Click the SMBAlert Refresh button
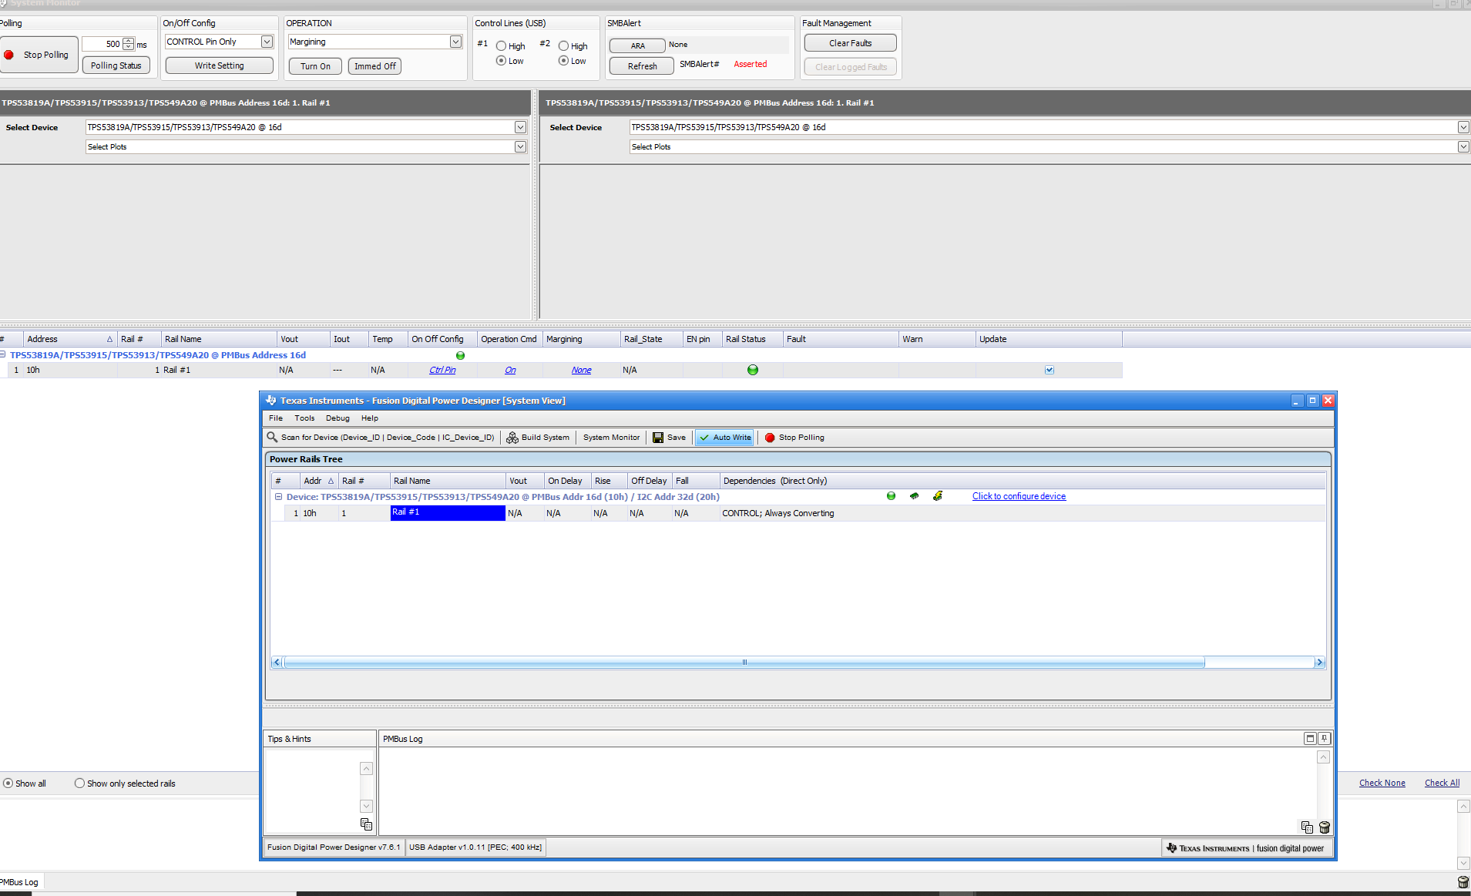The width and height of the screenshot is (1471, 896). [x=642, y=66]
